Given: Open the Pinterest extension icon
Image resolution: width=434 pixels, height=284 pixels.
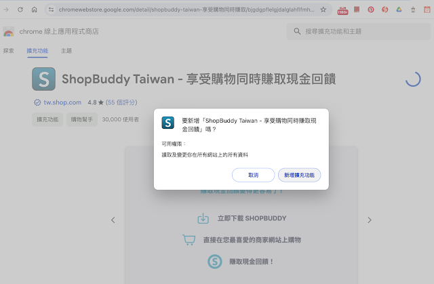Looking at the screenshot, I should coord(371,9).
